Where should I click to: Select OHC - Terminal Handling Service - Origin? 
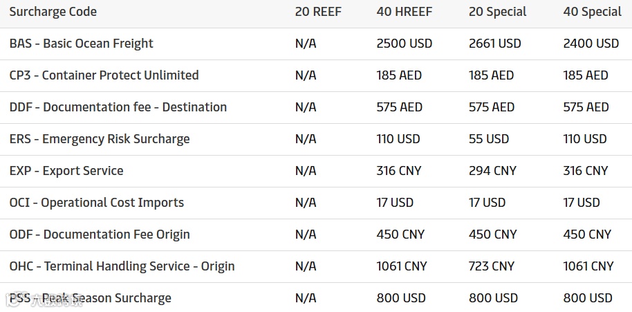tap(122, 266)
